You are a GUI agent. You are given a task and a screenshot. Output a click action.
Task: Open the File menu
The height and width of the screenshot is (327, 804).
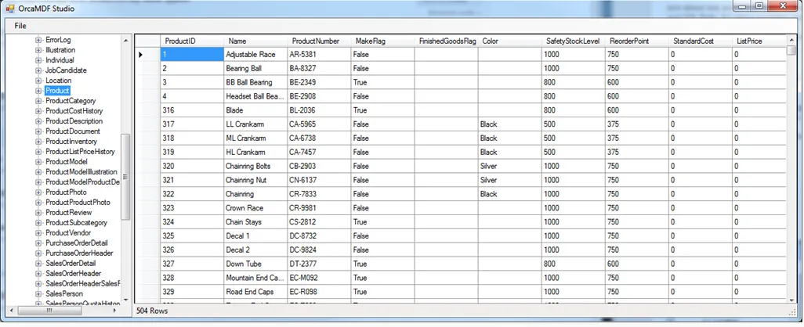(x=20, y=25)
